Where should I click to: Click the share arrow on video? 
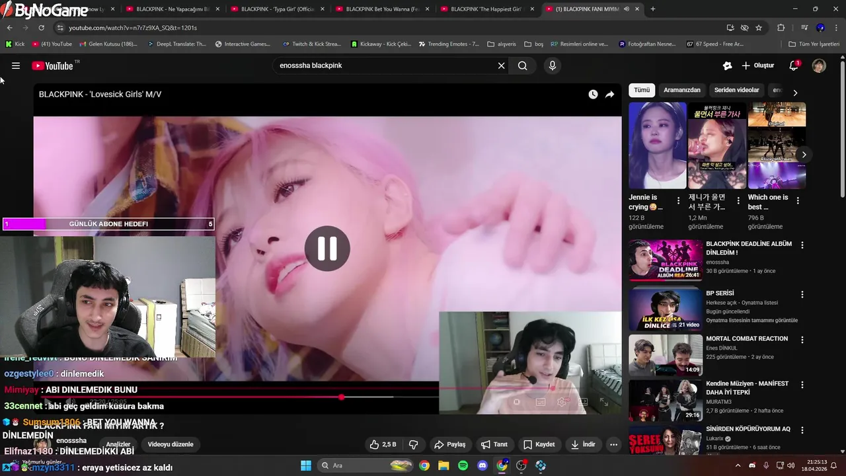[609, 95]
